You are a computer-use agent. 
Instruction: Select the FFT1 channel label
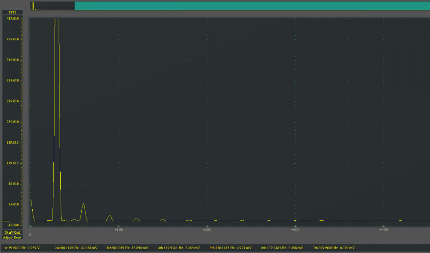tap(12, 12)
